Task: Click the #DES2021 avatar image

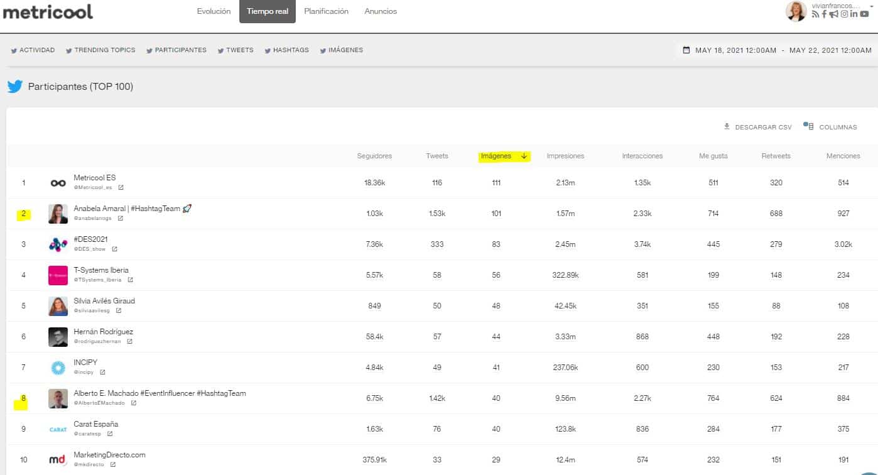Action: [58, 244]
